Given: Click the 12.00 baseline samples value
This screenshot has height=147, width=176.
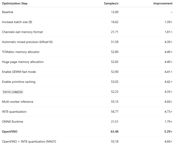Looking at the screenshot, I should [115, 12].
